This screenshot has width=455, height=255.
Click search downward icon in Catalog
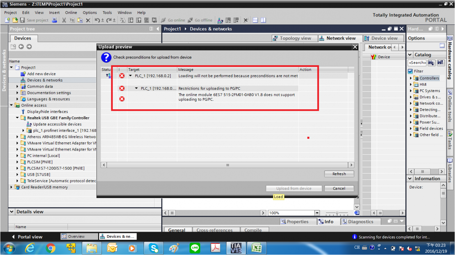point(432,63)
